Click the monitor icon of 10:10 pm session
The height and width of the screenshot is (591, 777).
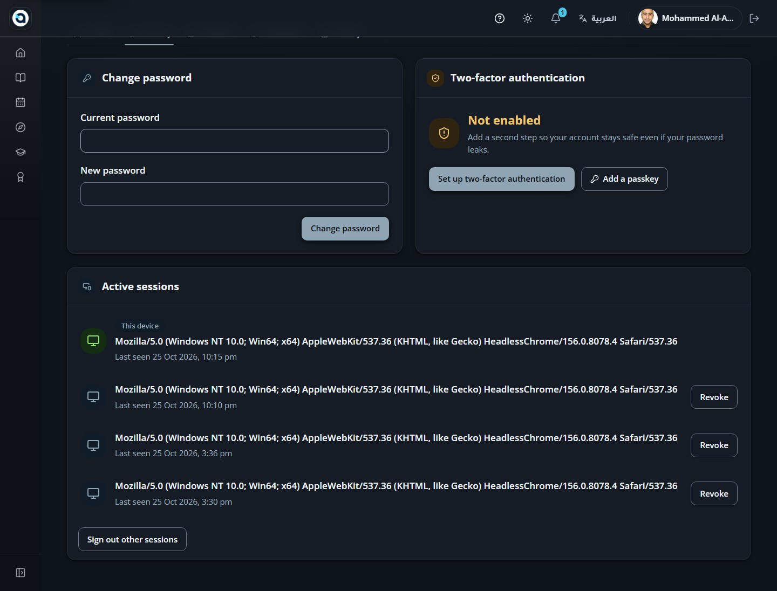93,397
